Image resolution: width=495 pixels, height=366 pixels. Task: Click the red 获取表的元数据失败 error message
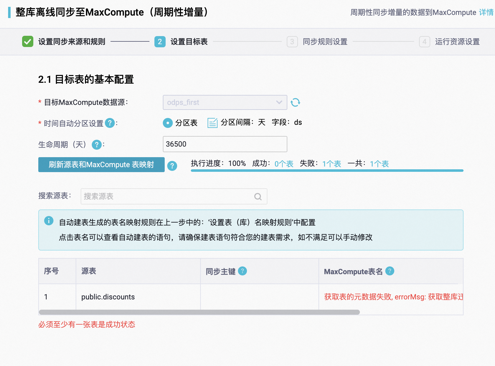click(394, 297)
